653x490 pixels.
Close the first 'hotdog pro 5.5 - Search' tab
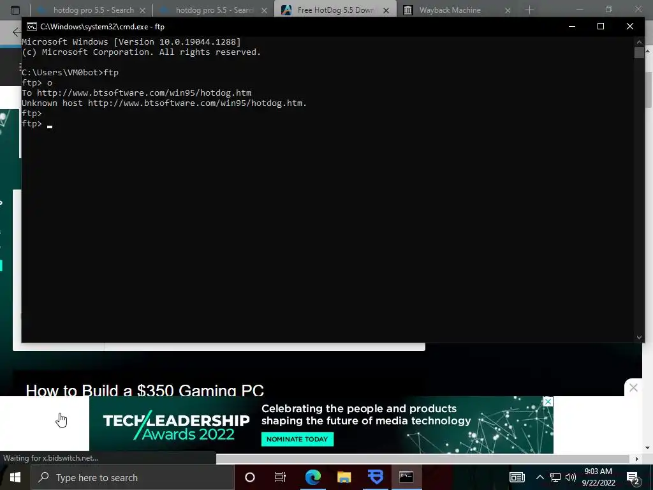coord(142,10)
